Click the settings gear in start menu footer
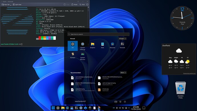The width and height of the screenshot is (197, 111). 120,102
